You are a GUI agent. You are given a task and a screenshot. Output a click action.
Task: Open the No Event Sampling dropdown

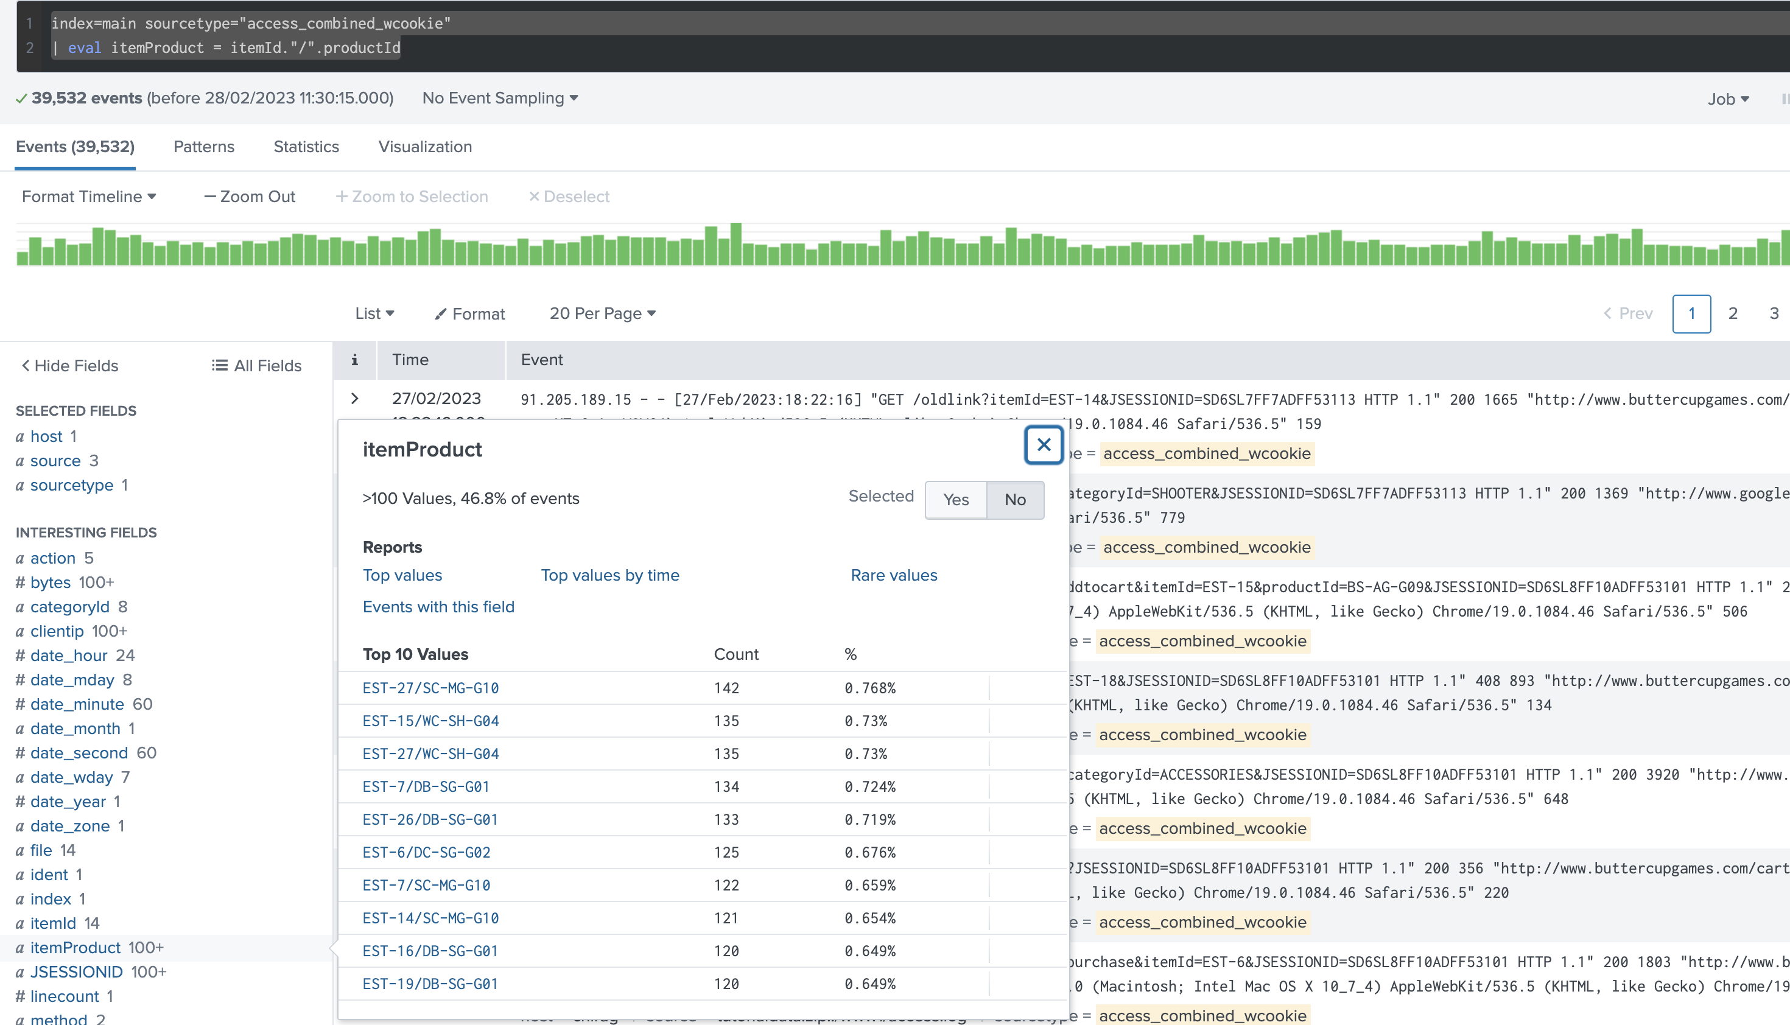coord(499,99)
